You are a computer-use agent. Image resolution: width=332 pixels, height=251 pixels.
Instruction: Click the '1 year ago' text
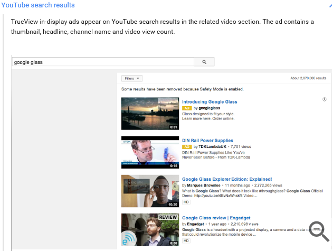[217, 224]
